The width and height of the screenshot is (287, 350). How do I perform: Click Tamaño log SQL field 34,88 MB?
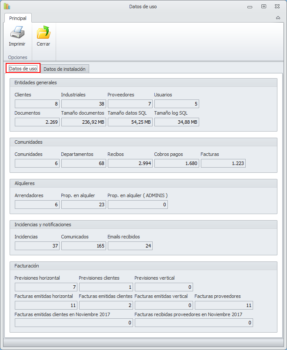[177, 122]
